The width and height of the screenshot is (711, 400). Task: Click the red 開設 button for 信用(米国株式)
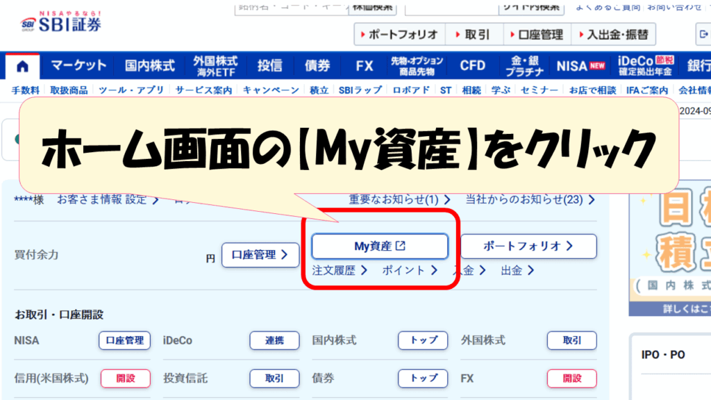pos(125,378)
